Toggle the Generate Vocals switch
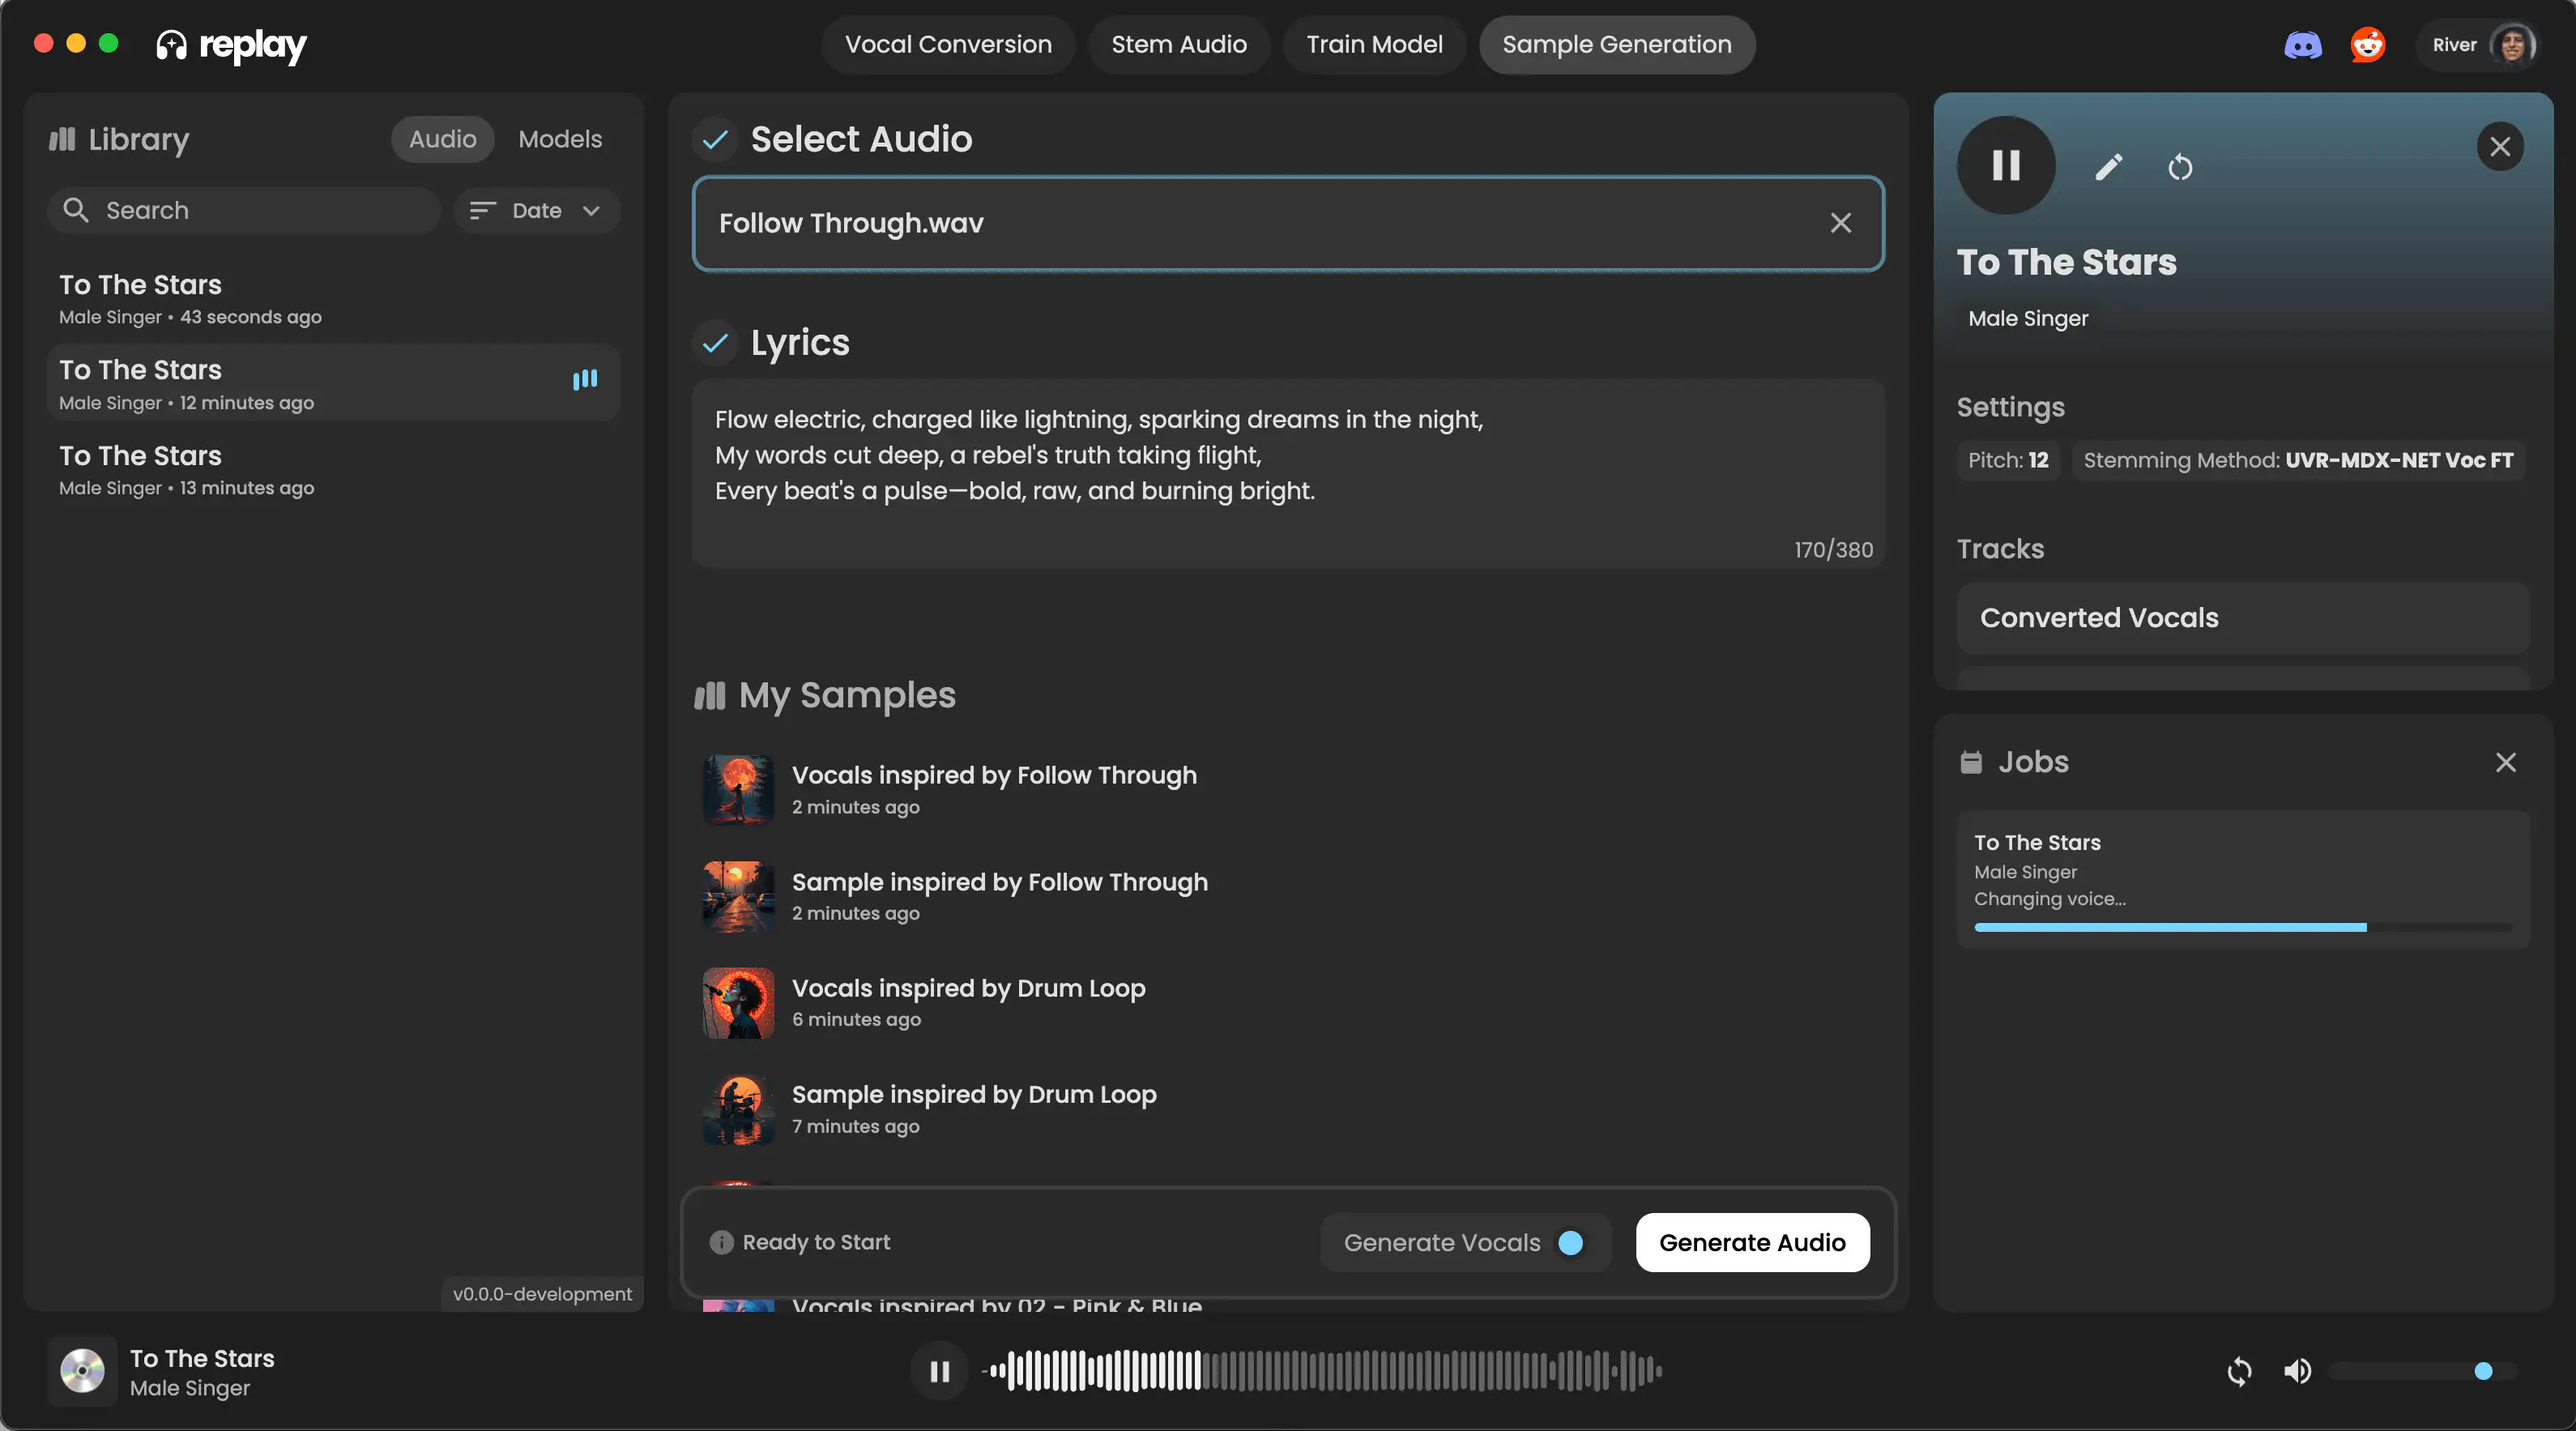The width and height of the screenshot is (2576, 1431). [x=1570, y=1243]
